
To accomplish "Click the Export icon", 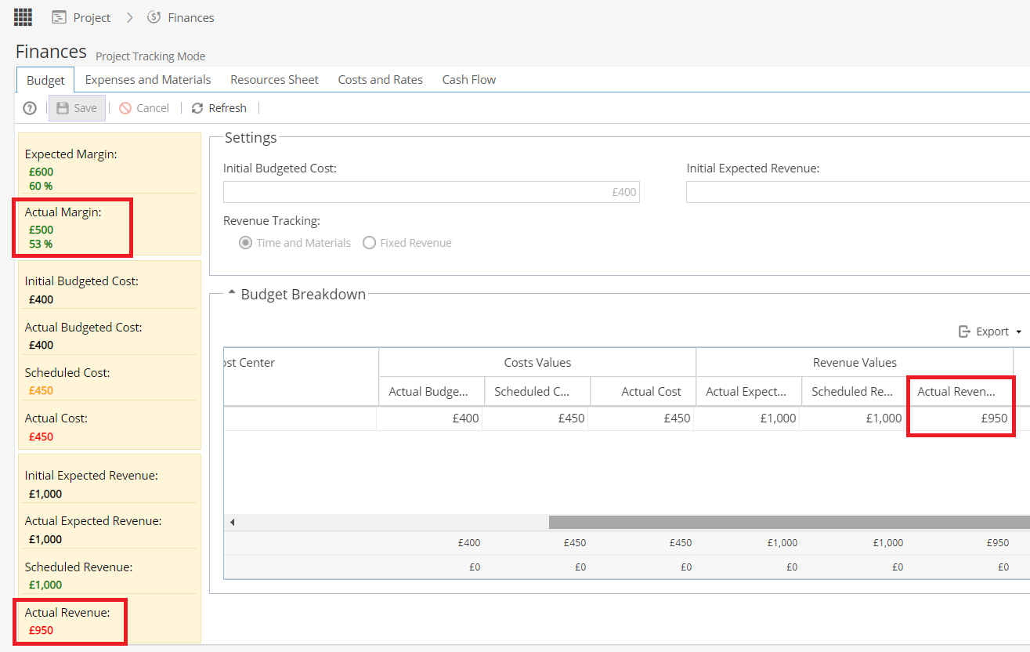I will tap(965, 331).
